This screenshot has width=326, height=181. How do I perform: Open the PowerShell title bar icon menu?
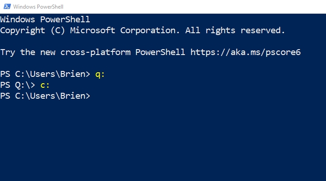[7, 6]
